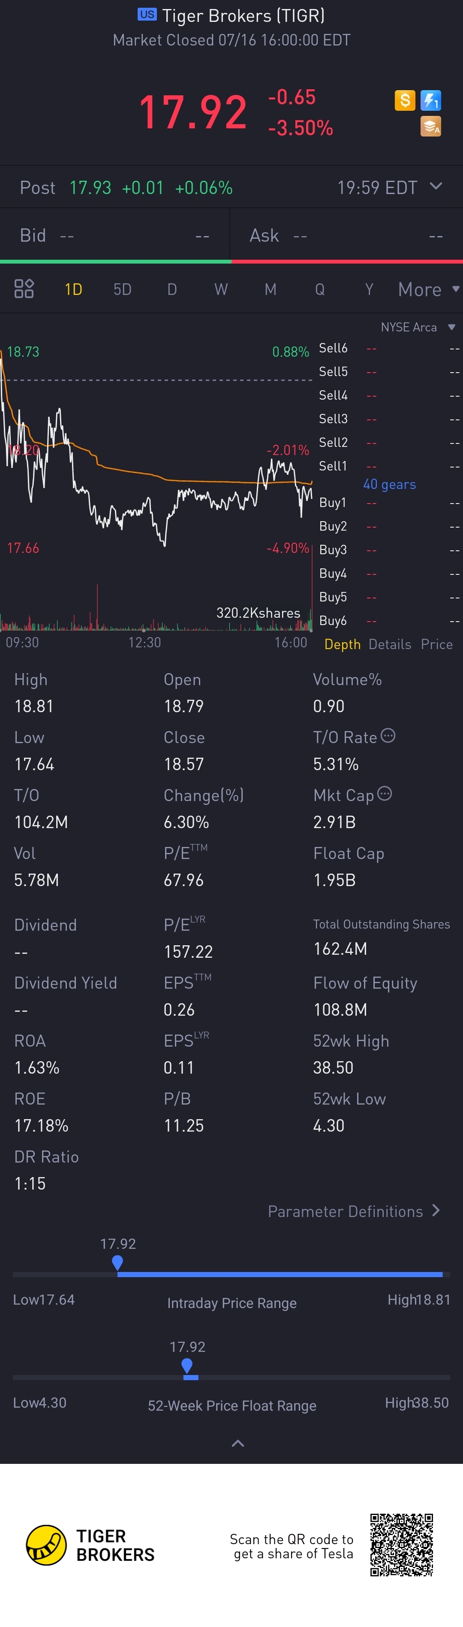The width and height of the screenshot is (463, 1627).
Task: Tap the Sell1 order book row
Action: 388,466
